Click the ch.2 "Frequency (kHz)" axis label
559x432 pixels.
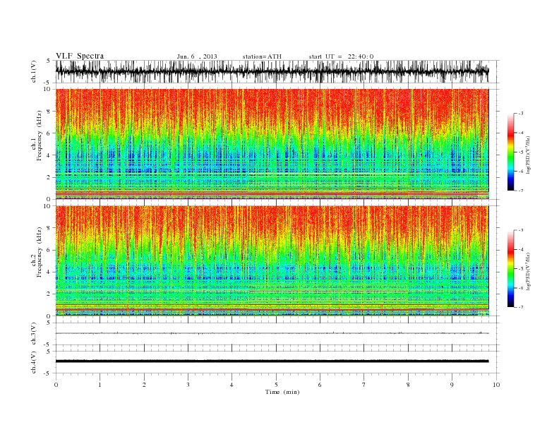[39, 252]
